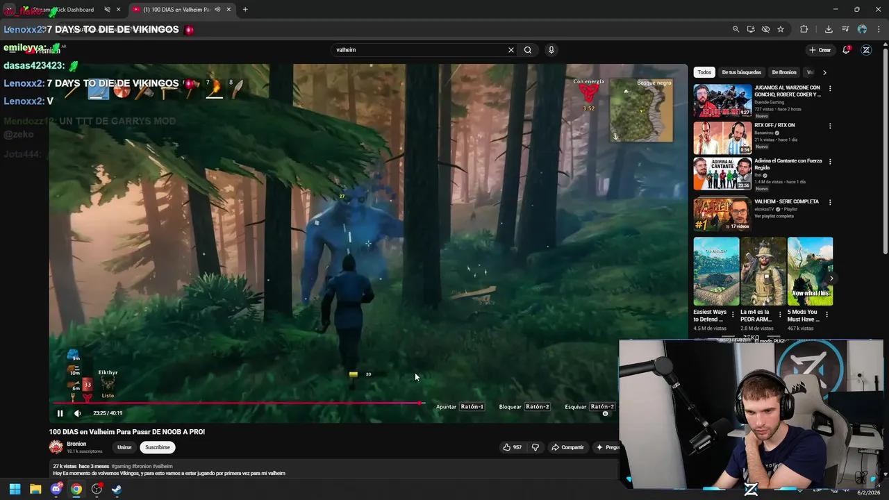
Task: Show more filter chips with the arrow
Action: pyautogui.click(x=824, y=72)
